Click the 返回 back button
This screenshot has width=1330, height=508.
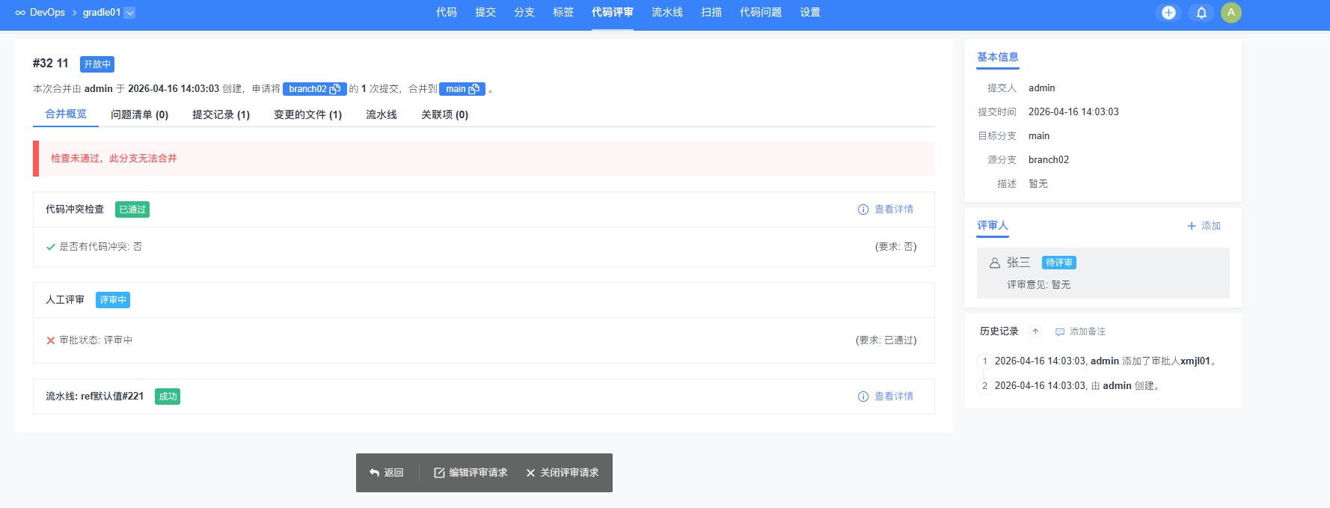point(387,473)
